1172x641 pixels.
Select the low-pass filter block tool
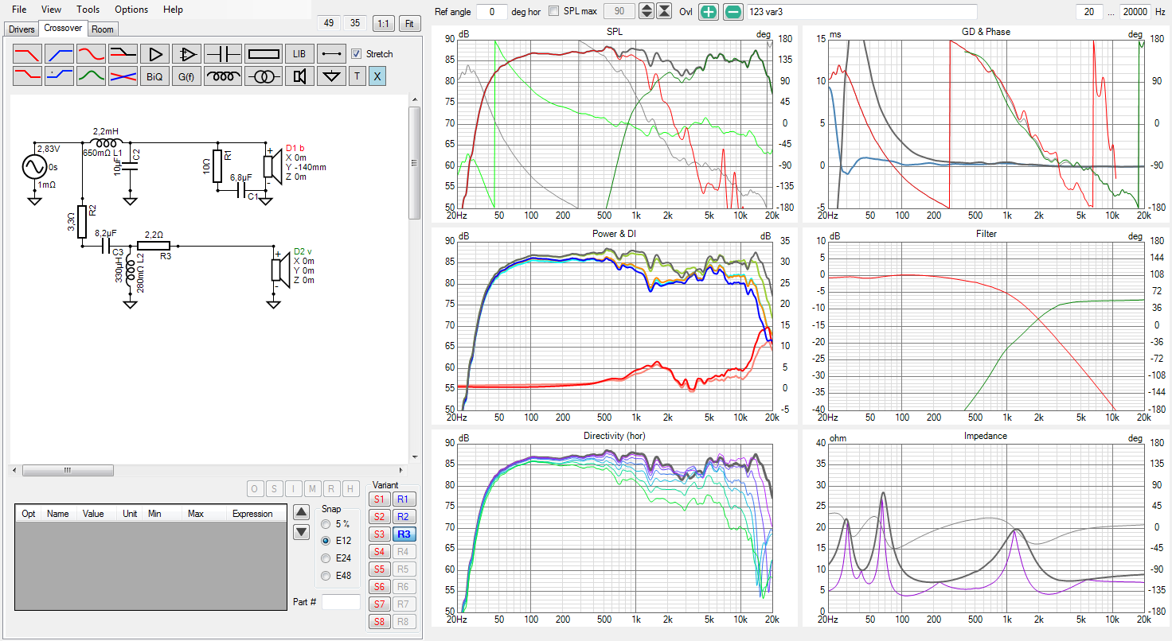[x=28, y=54]
